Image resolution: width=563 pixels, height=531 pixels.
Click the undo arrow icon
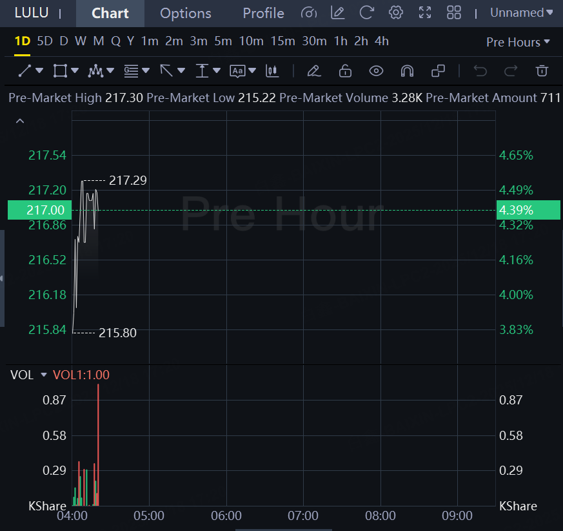[x=480, y=70]
